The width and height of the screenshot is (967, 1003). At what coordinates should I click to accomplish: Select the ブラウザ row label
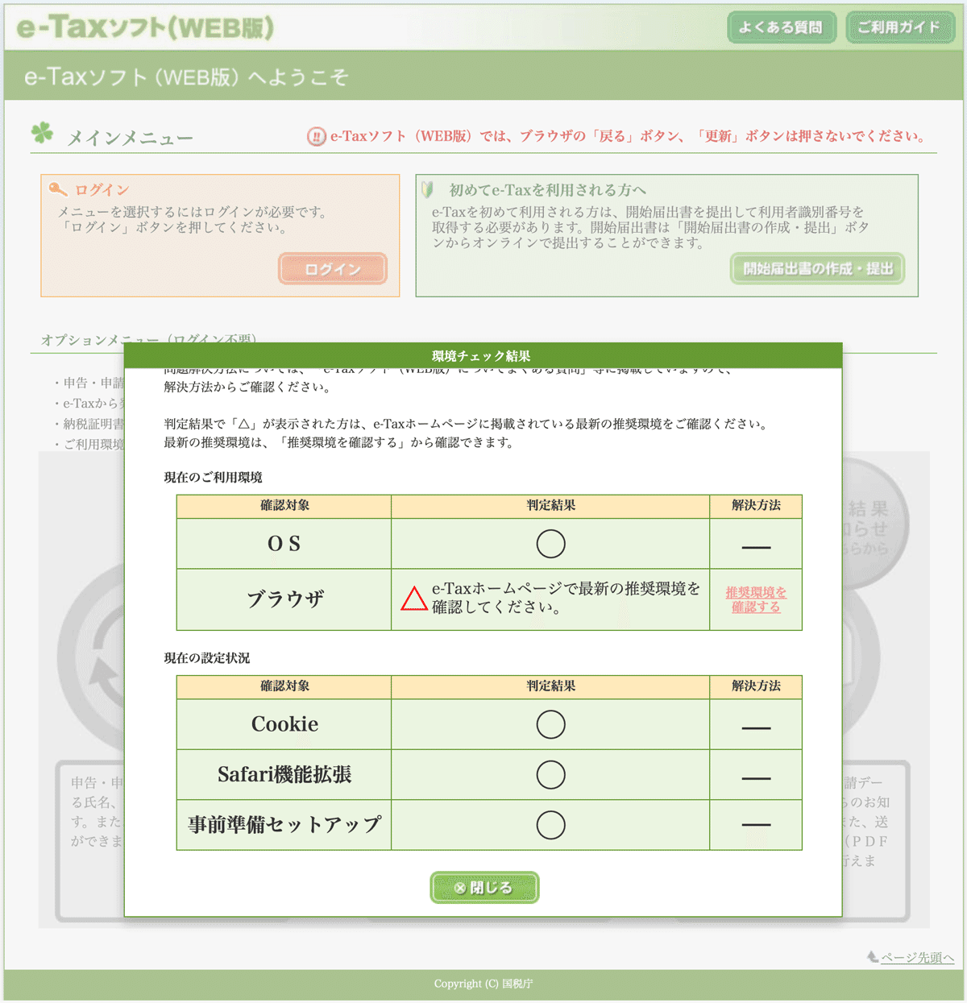click(x=284, y=599)
